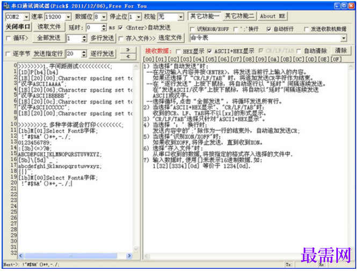Click the 选定文件 button
The width and height of the screenshot is (361, 272).
tap(170, 38)
